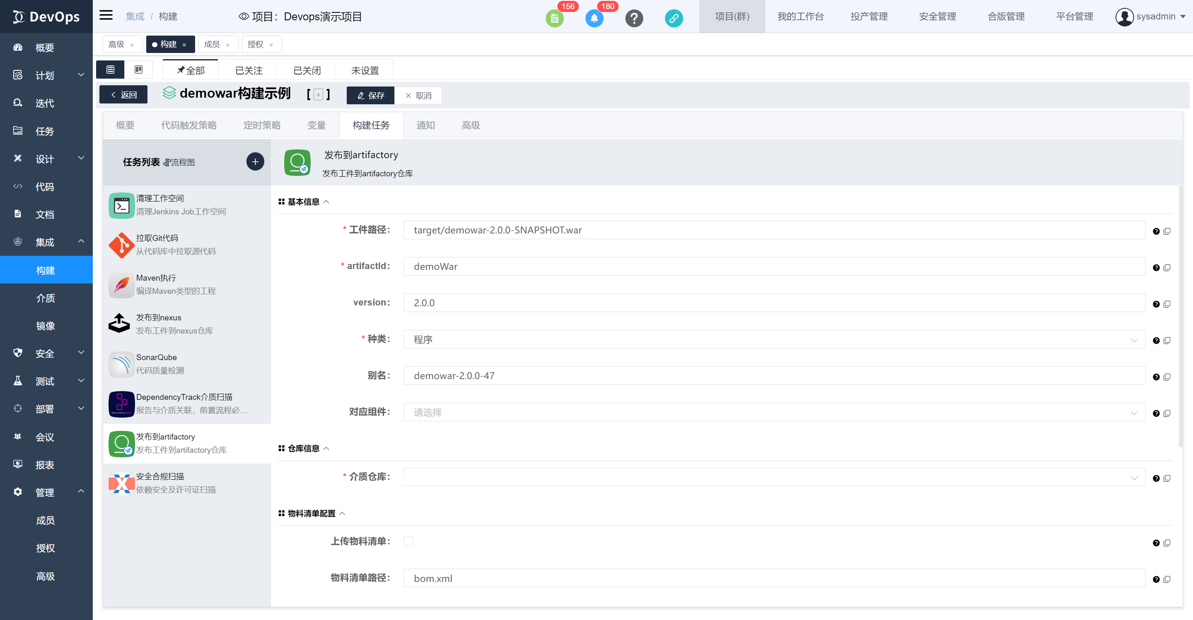
Task: Switch to the card view layout icon
Action: tap(138, 70)
